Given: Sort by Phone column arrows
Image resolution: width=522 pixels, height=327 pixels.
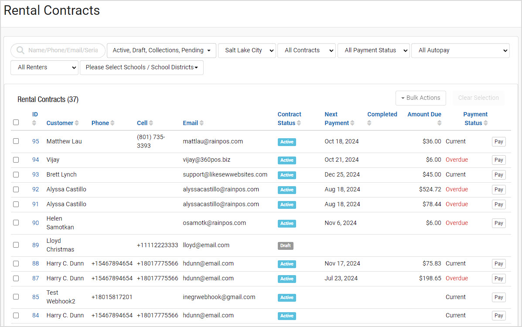Looking at the screenshot, I should (x=113, y=123).
